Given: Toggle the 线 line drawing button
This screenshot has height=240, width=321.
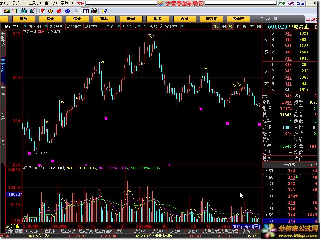Looking at the screenshot, I should 237,27.
